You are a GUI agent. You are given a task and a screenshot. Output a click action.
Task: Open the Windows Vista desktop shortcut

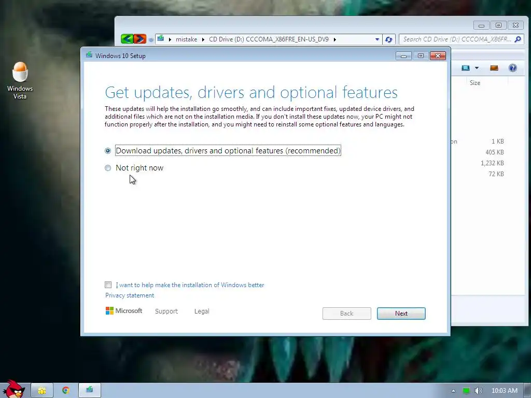[x=20, y=80]
